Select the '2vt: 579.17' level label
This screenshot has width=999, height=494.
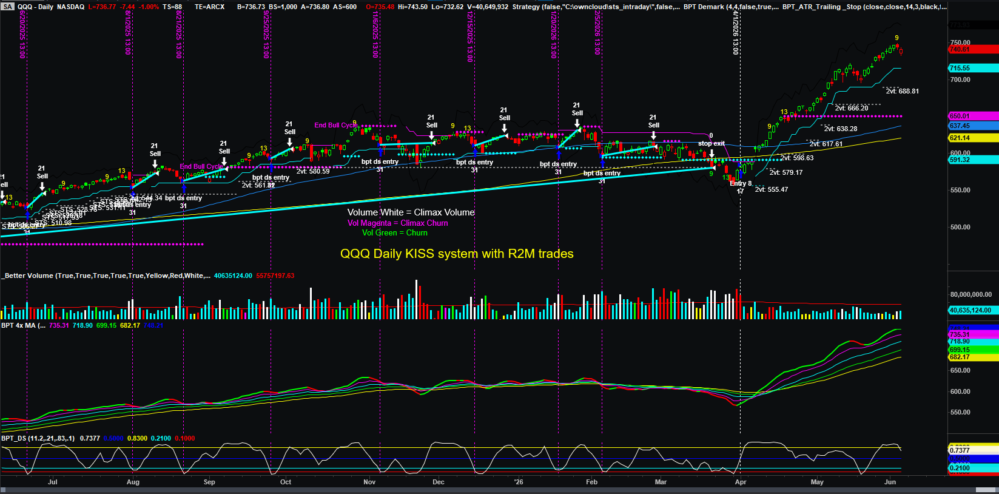coord(786,172)
